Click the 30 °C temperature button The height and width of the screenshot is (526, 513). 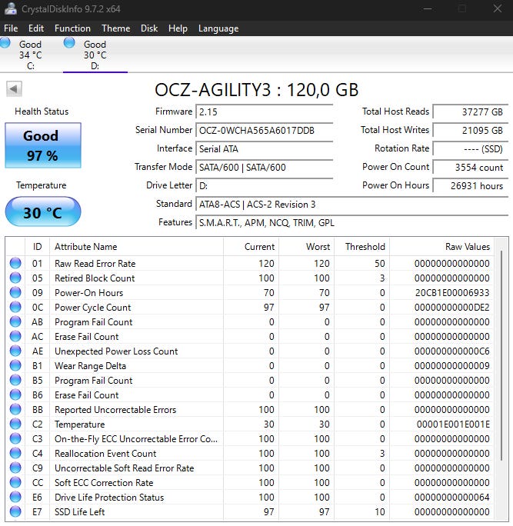click(42, 212)
